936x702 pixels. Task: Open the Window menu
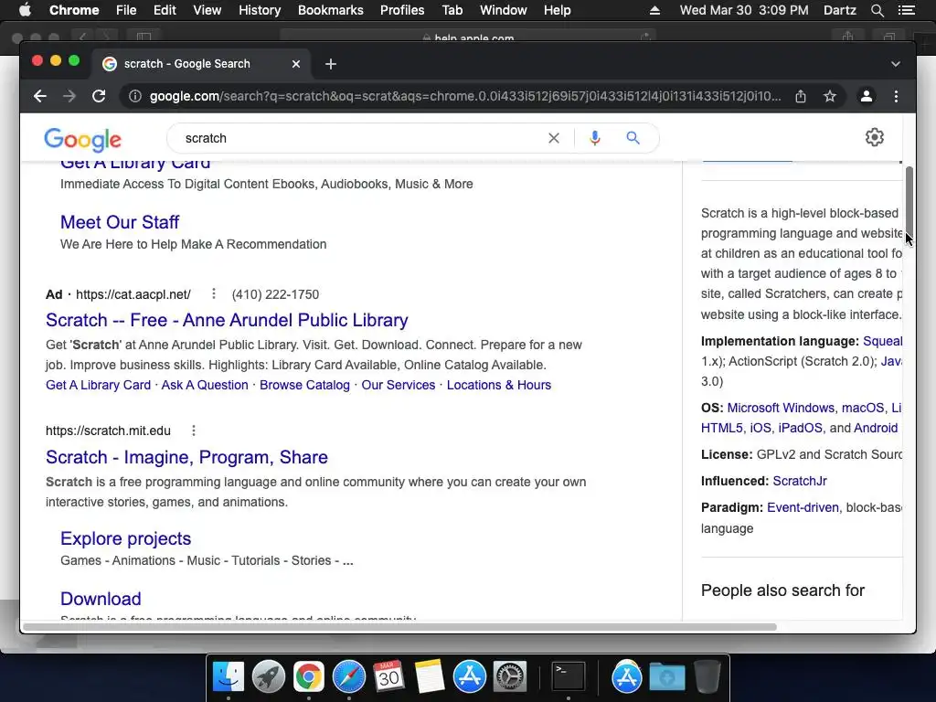click(x=504, y=10)
